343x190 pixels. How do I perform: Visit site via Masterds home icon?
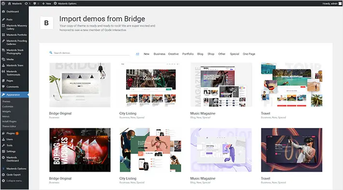click(14, 3)
